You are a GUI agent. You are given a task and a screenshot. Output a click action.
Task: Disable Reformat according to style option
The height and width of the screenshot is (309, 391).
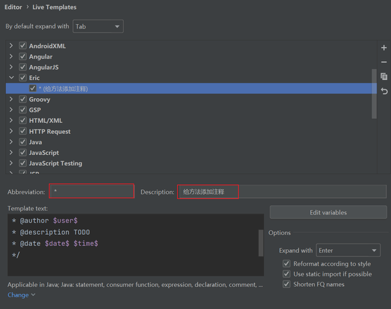[287, 263]
